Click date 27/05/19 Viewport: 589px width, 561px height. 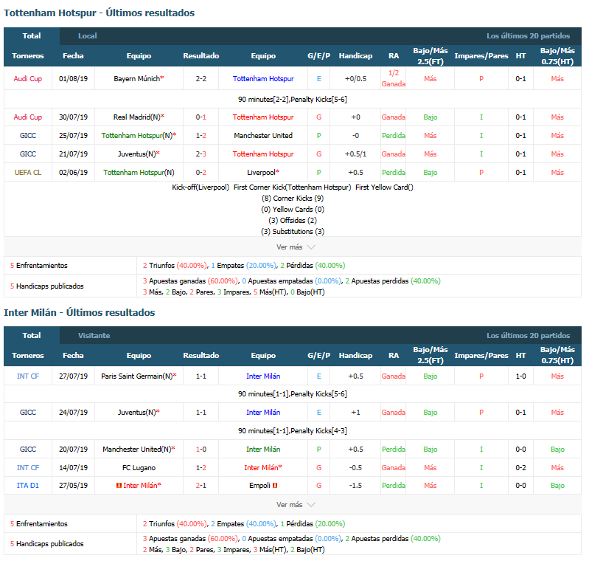pos(73,486)
